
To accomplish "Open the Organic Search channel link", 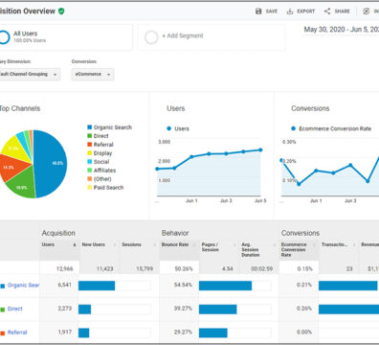I will [x=23, y=285].
